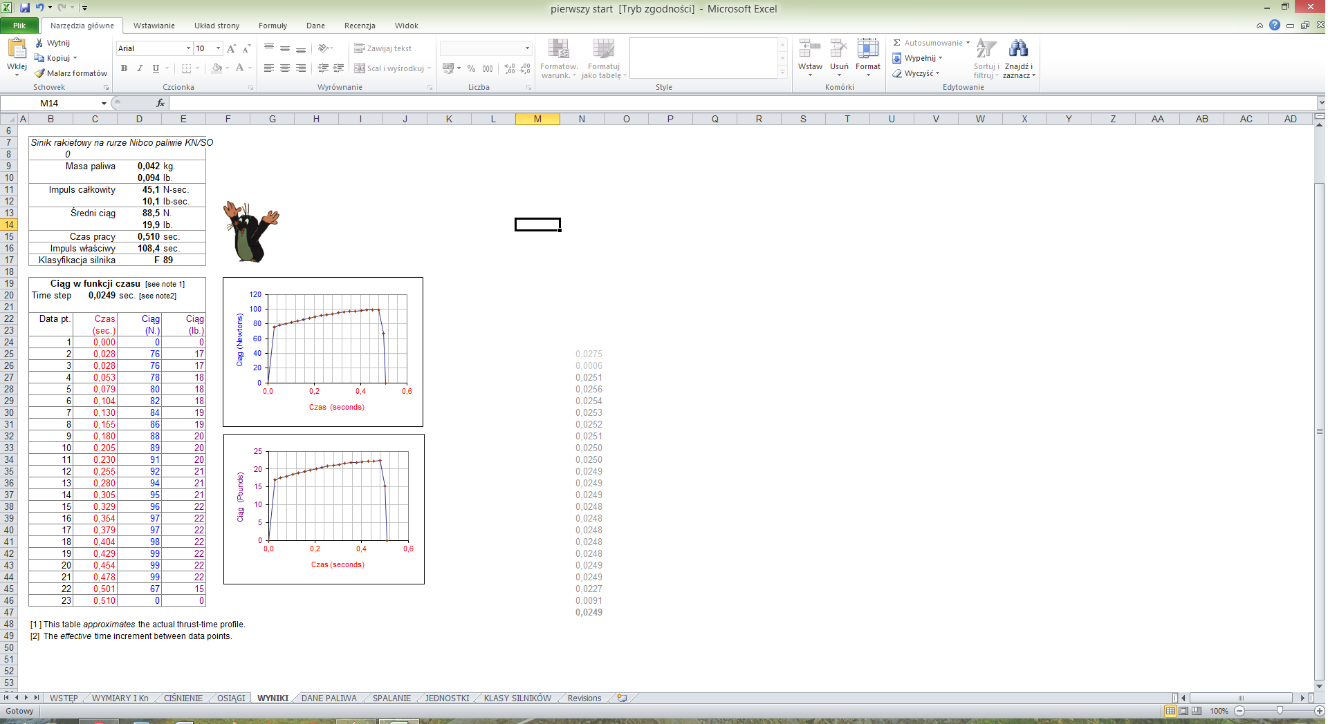Cut selection with the Wytnij scissors

coord(39,43)
